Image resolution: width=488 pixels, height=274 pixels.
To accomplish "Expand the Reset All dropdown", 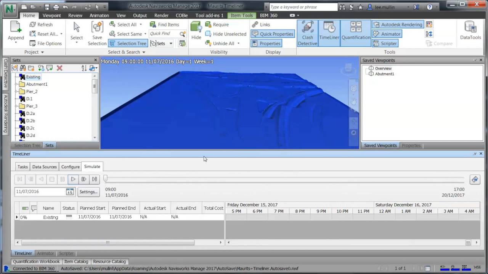I will pyautogui.click(x=61, y=34).
